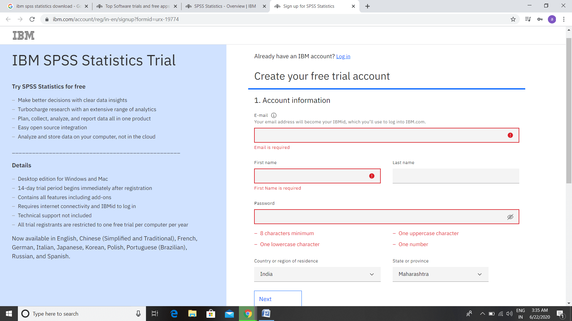Screen dimensions: 572x321
Task: Click the Email input field
Action: point(387,135)
